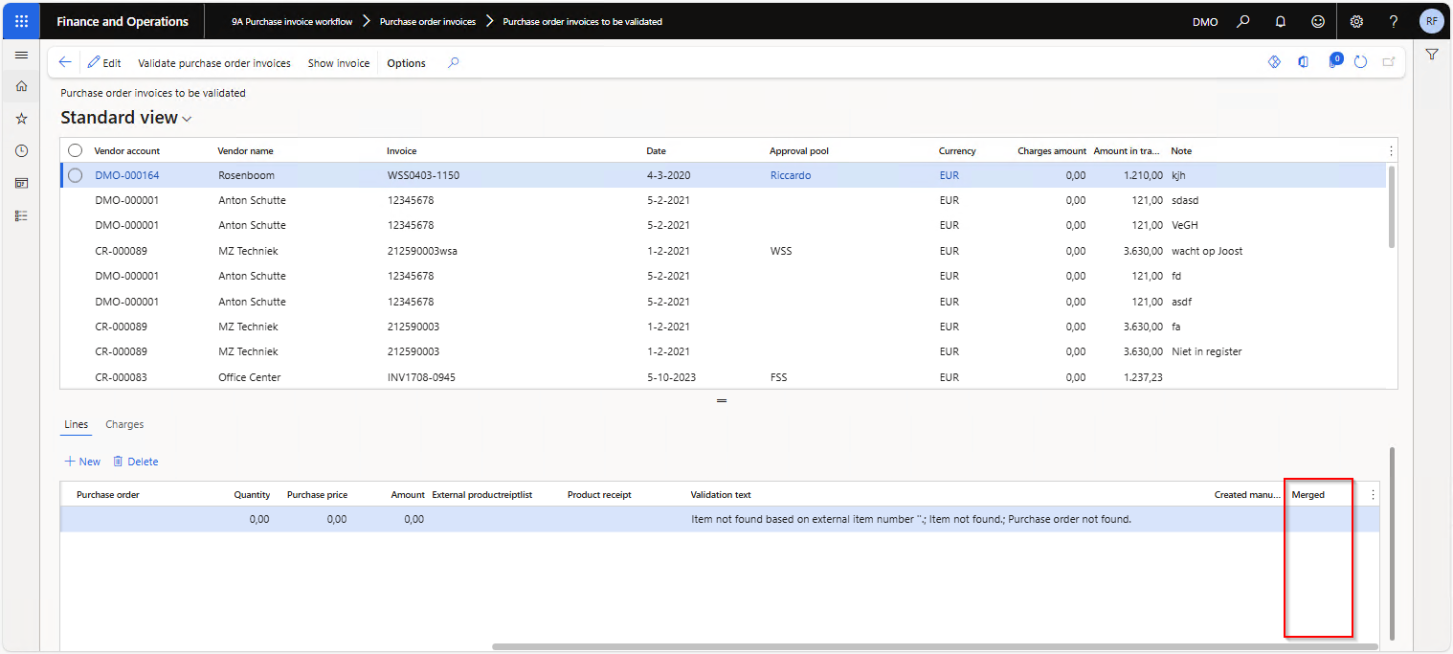
Task: Open the app launcher waffle icon
Action: coord(21,21)
